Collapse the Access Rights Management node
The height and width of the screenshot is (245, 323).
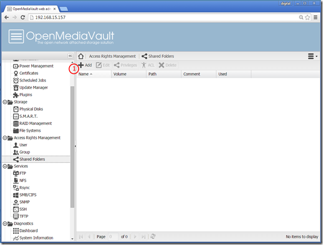[5, 138]
